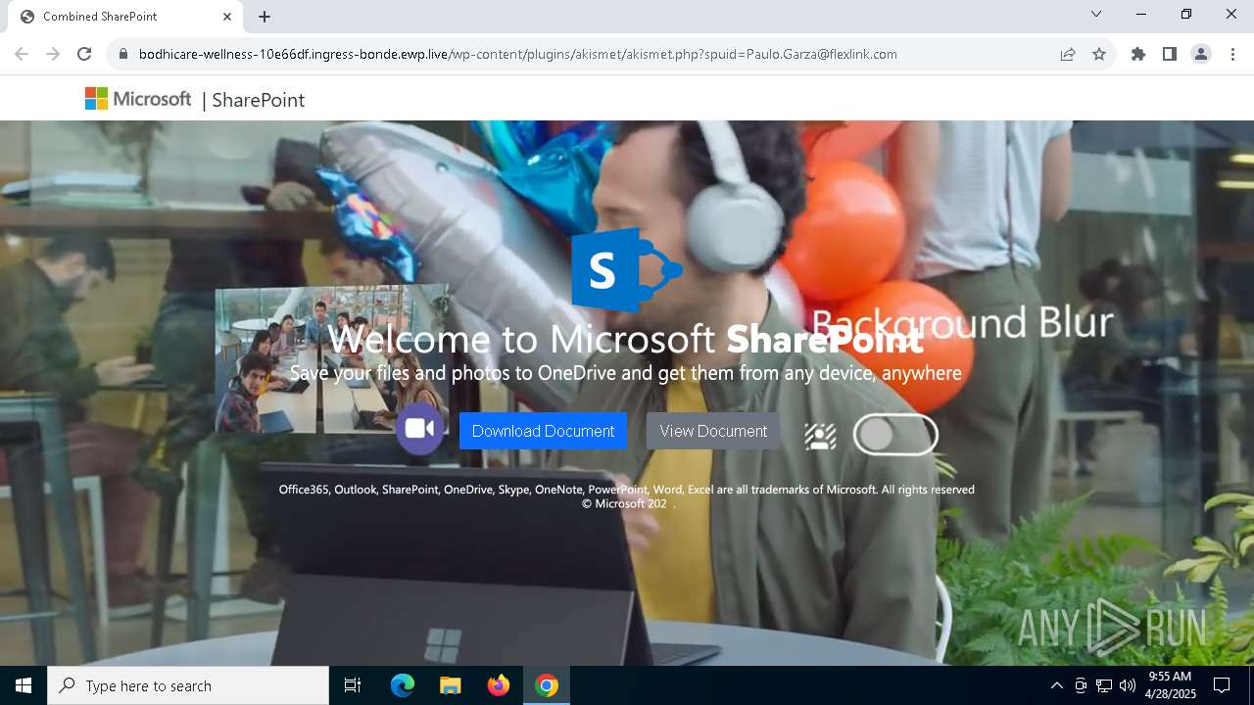
Task: Launch Firefox from taskbar
Action: pyautogui.click(x=499, y=685)
